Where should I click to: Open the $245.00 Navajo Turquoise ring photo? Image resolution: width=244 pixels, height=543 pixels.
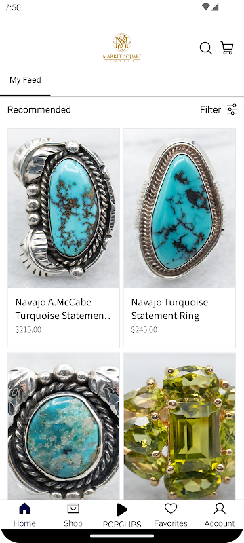tap(180, 208)
